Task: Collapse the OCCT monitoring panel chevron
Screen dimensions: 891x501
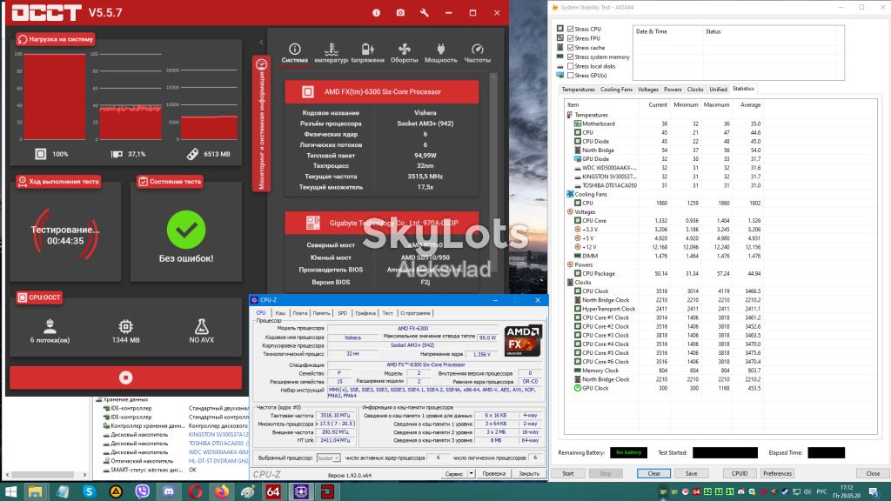Action: pos(261,42)
